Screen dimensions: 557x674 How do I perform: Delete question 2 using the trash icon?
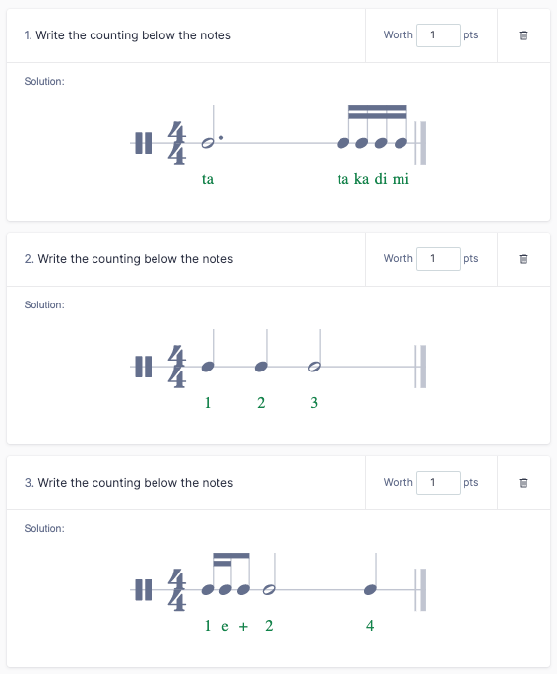[x=524, y=259]
